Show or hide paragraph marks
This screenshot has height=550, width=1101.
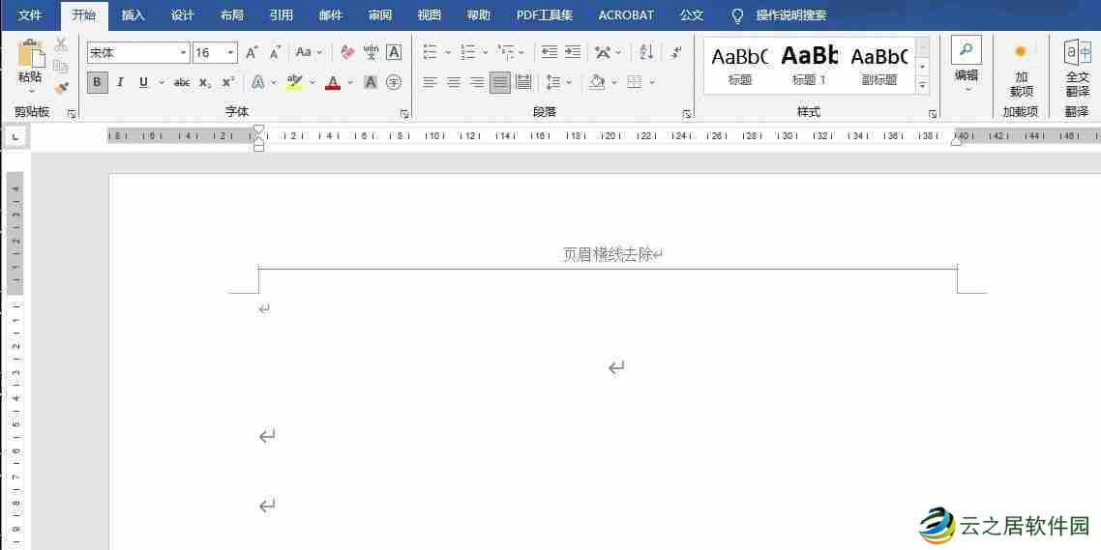click(676, 52)
